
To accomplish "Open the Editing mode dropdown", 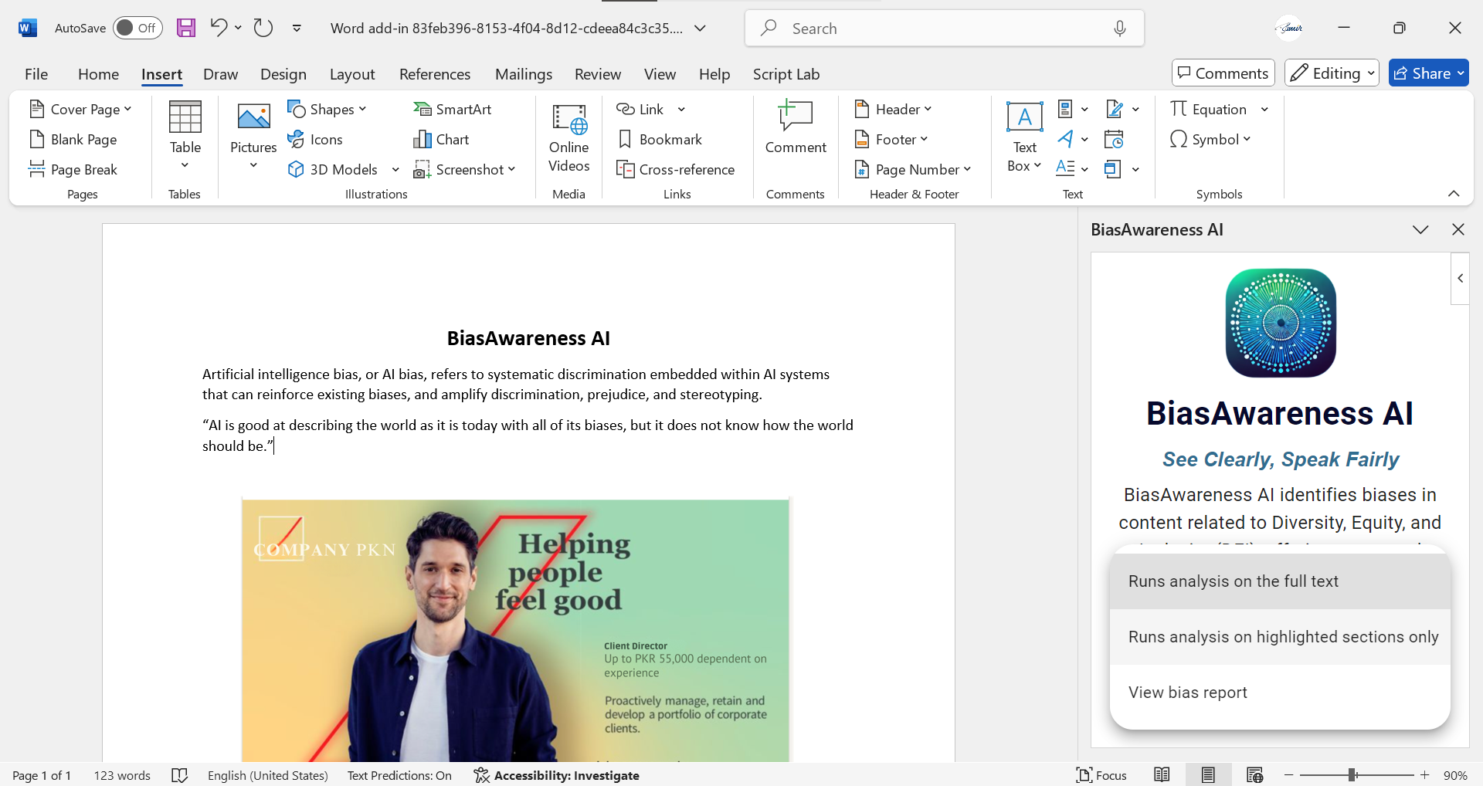I will click(x=1332, y=73).
